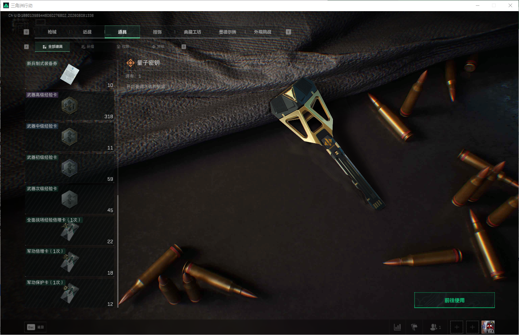Click the Q previous-tab key icon

26,32
